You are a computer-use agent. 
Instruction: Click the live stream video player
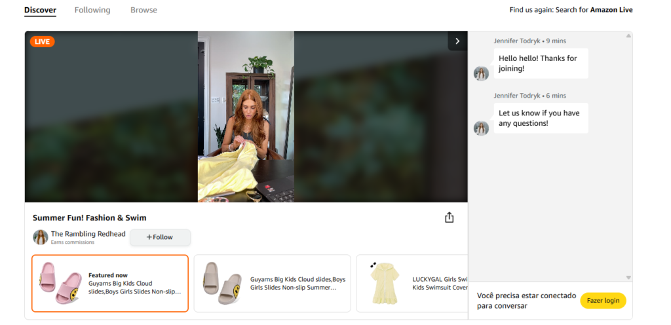pyautogui.click(x=246, y=117)
